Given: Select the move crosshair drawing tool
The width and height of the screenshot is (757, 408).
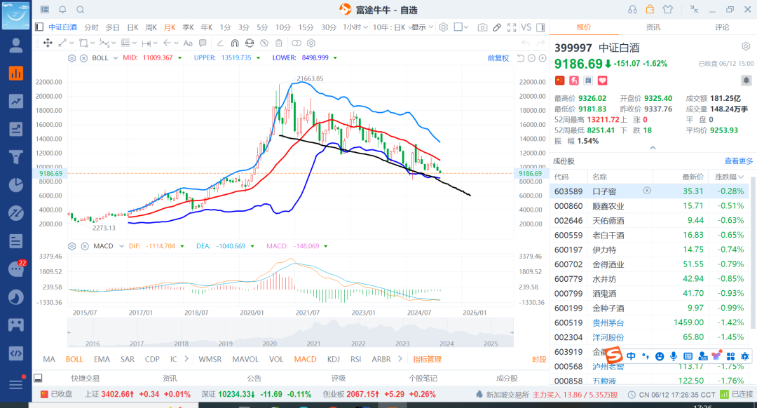Looking at the screenshot, I should [48, 43].
